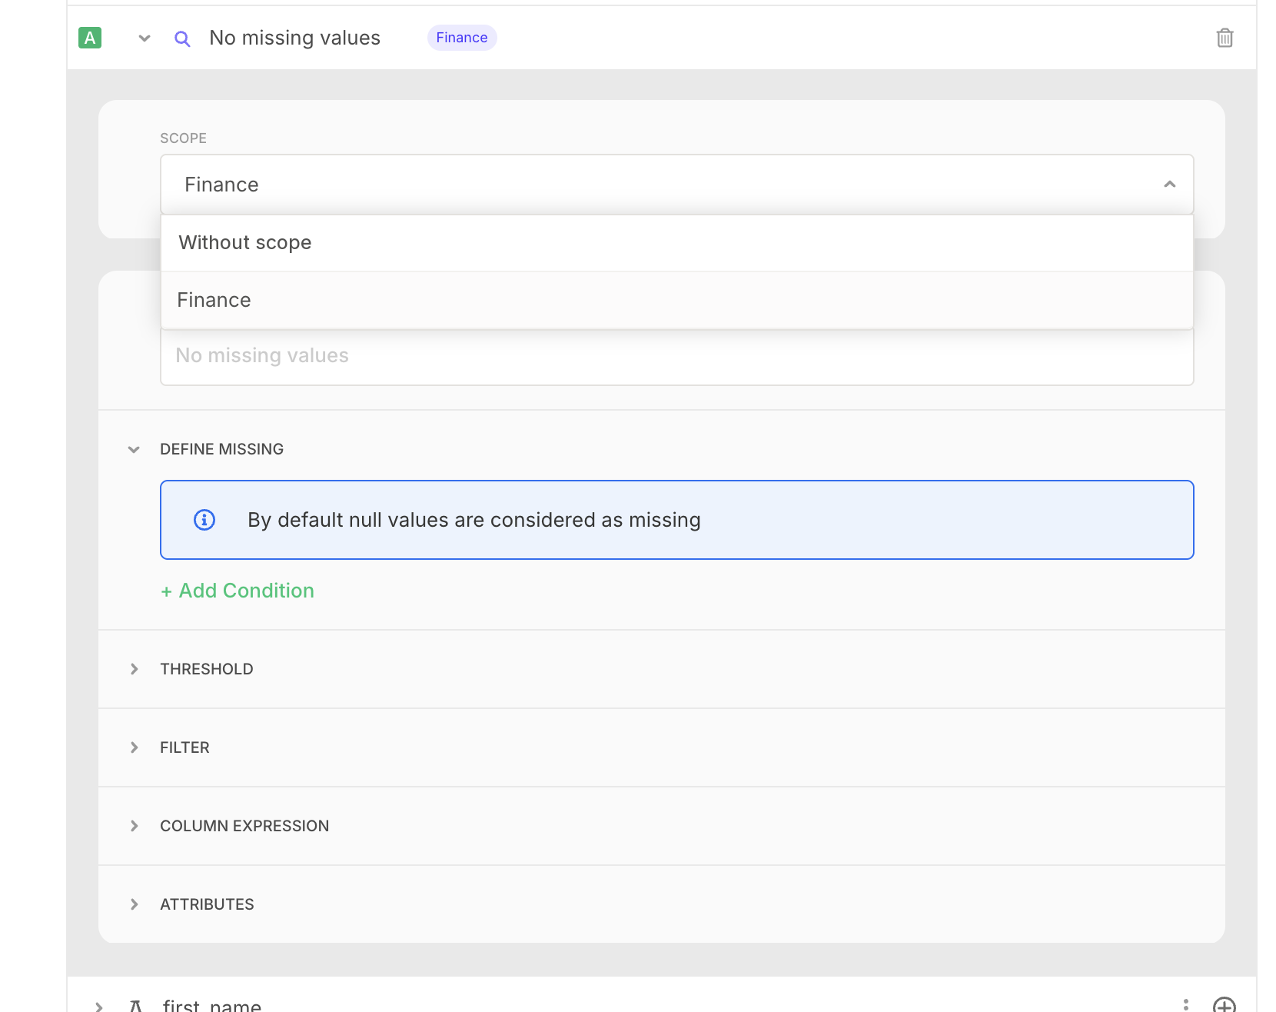This screenshot has width=1276, height=1012.
Task: Close the Scope dropdown showing Finance
Action: click(x=676, y=185)
